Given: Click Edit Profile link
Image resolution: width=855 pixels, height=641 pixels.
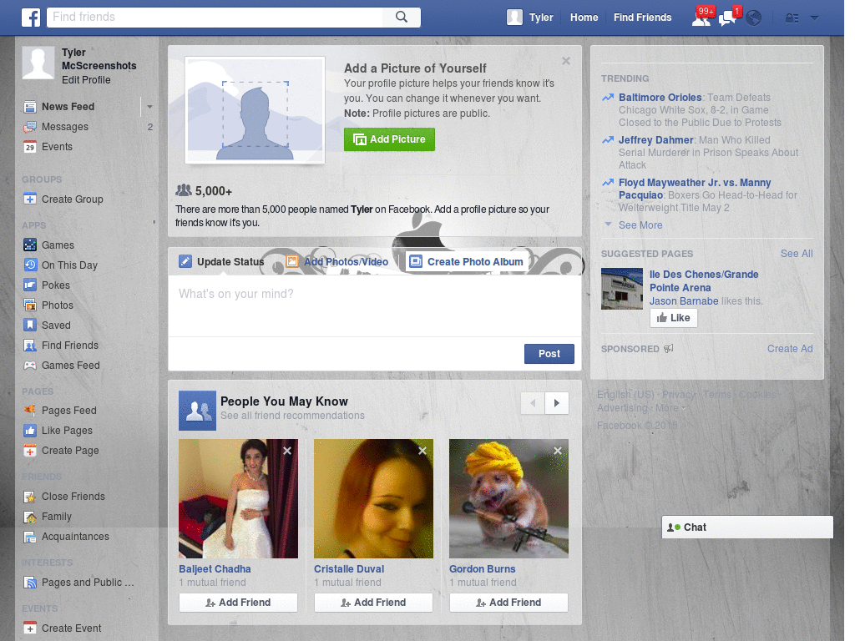Looking at the screenshot, I should [86, 80].
